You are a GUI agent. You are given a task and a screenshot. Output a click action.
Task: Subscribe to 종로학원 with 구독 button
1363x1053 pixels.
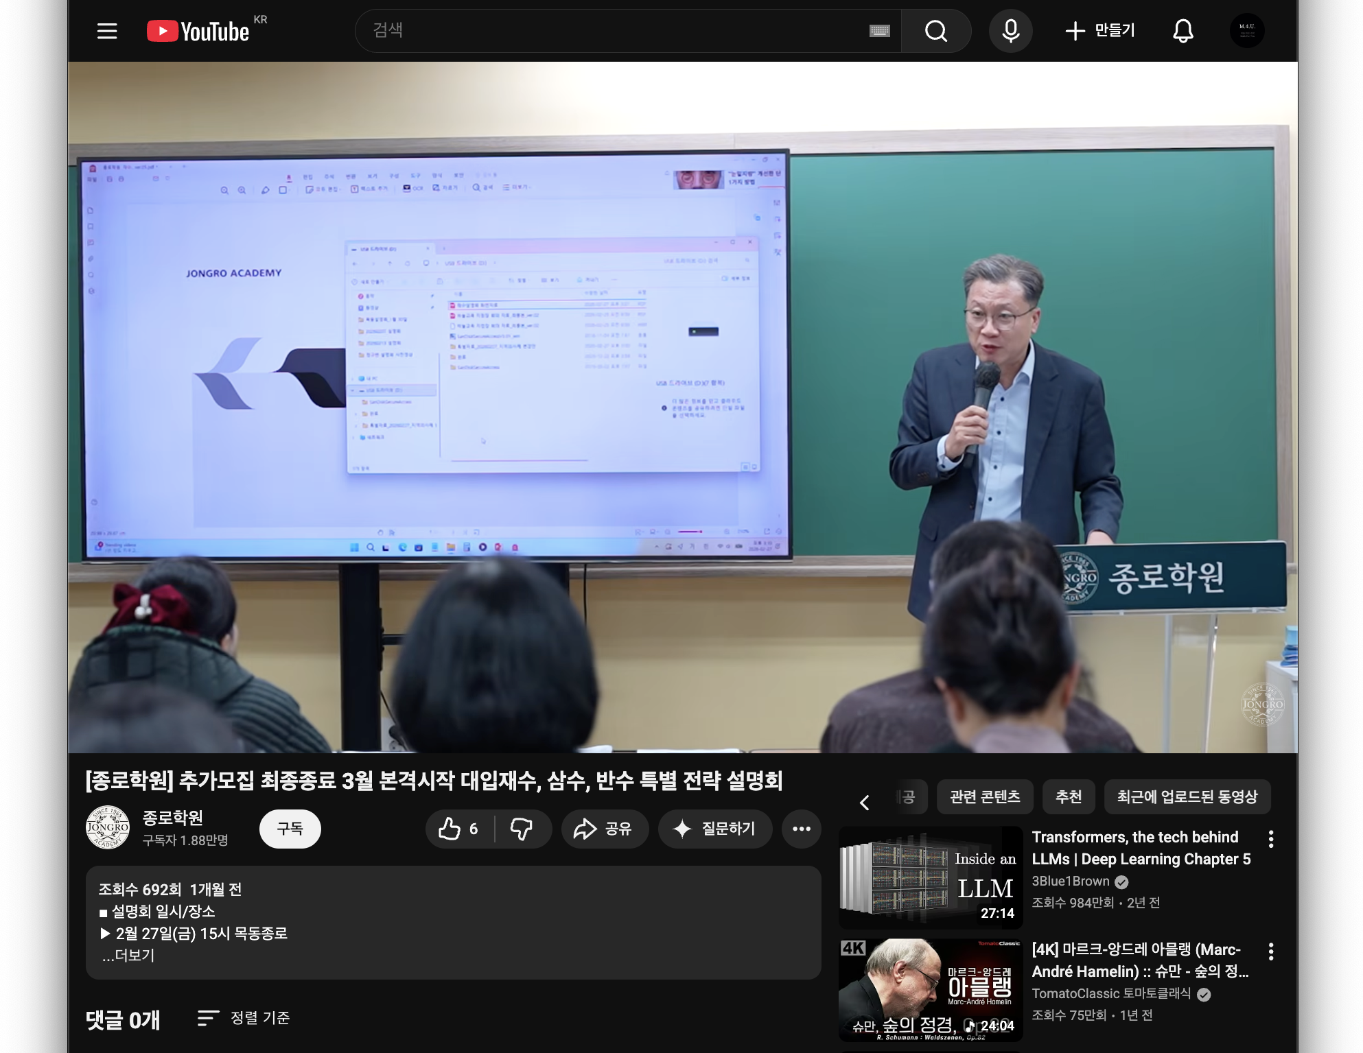click(x=290, y=829)
